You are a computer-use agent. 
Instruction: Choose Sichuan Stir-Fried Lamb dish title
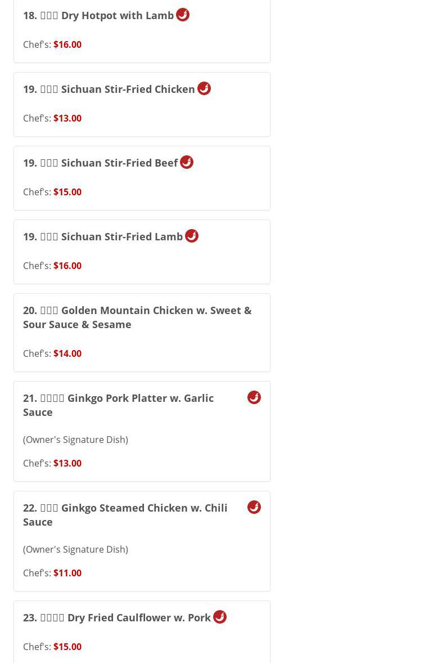pyautogui.click(x=103, y=236)
